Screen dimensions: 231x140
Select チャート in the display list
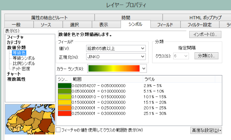pyautogui.click(x=14, y=74)
